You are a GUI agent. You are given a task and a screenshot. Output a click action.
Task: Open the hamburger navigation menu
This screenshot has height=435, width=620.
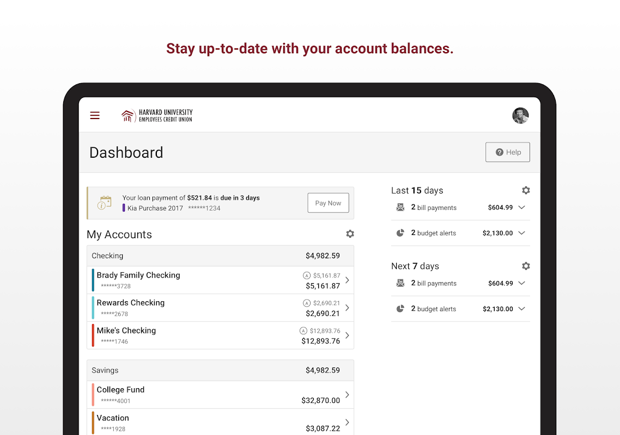click(x=94, y=115)
